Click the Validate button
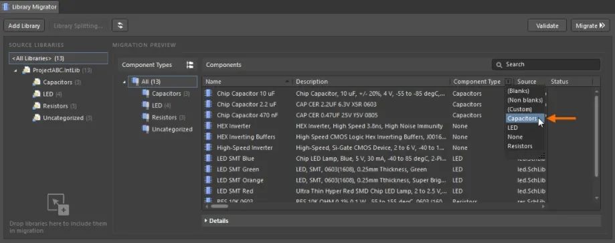 547,25
